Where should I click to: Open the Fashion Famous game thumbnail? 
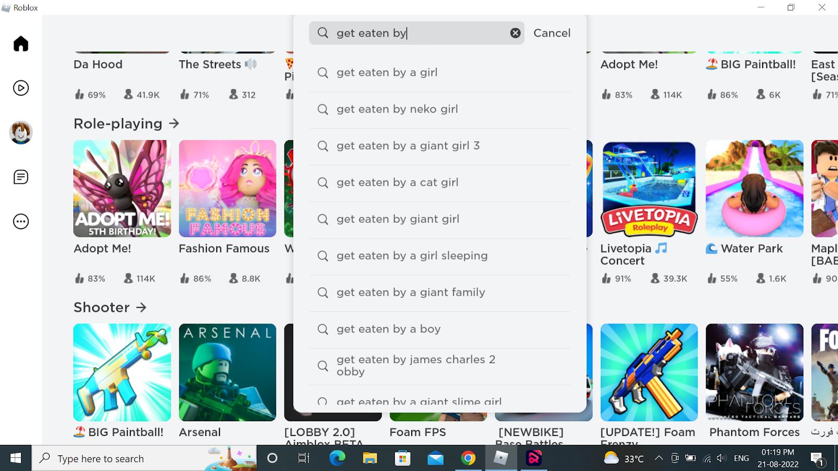point(227,188)
